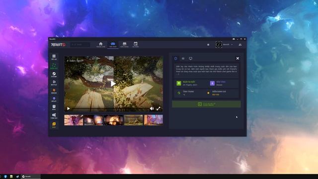This screenshot has height=179, width=318.
Task: Open the file icon on the taskbar
Action: point(11,177)
